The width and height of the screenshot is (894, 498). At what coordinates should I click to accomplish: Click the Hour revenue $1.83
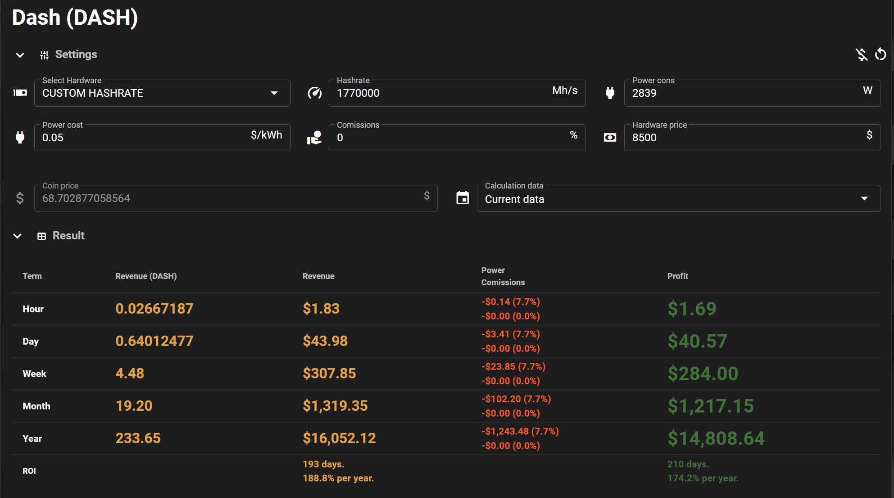321,309
